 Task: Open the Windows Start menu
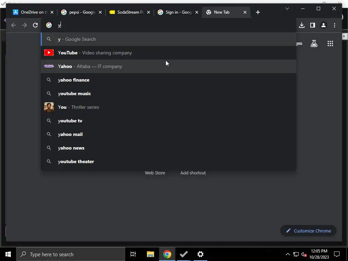point(8,254)
